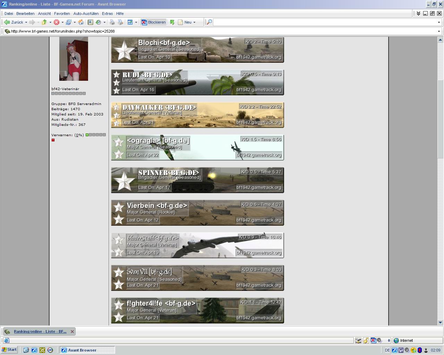Expand the history icon dropdown arrow
This screenshot has width=444, height=355.
pyautogui.click(x=104, y=22)
